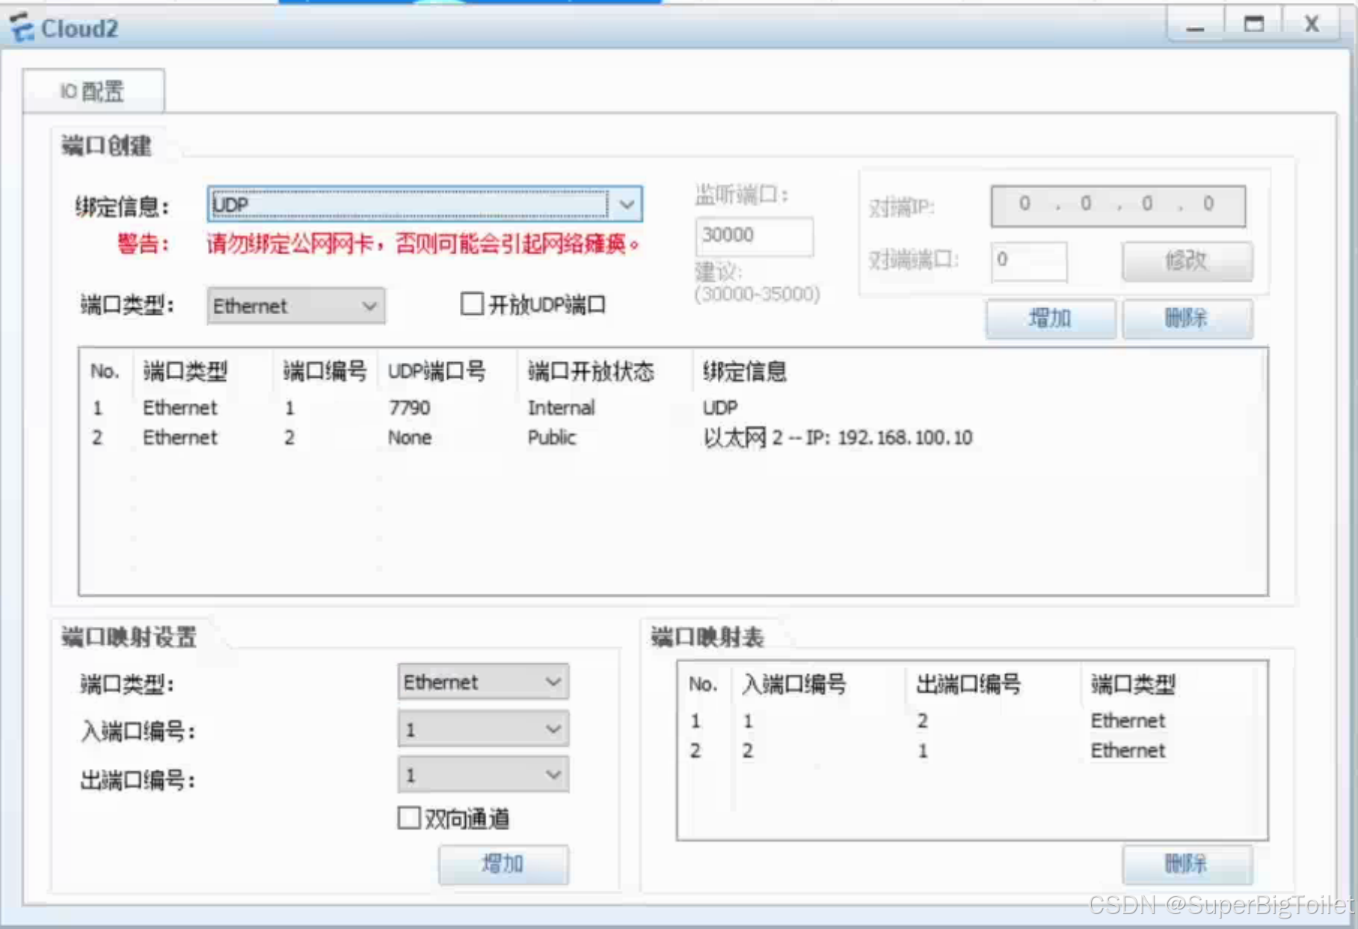
Task: Click the 监听端口 field showing 30000
Action: 754,236
